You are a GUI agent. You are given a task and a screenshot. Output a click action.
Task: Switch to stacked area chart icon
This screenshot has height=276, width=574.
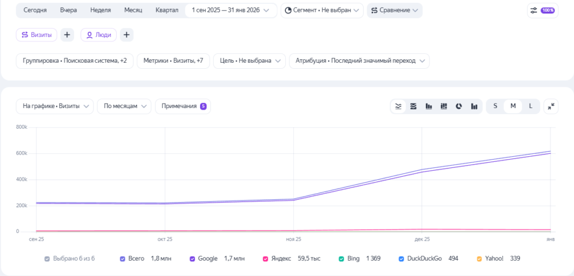413,106
